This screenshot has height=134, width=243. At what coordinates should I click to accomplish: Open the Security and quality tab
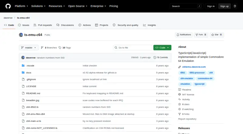125,25
